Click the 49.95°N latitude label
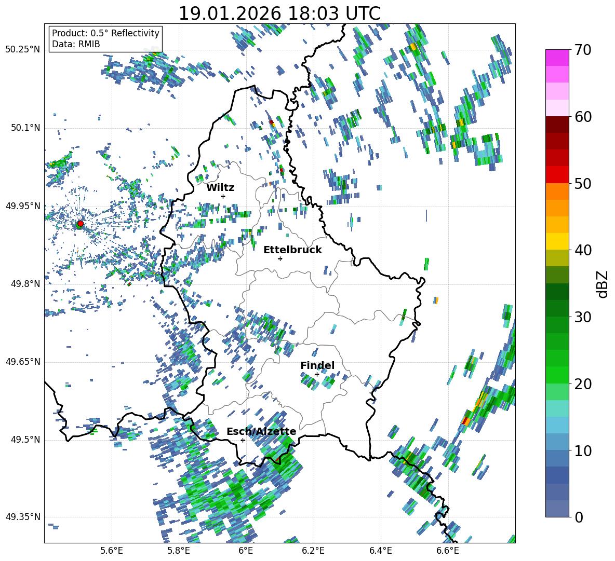Screen dimensions: 615x561 (x=23, y=206)
